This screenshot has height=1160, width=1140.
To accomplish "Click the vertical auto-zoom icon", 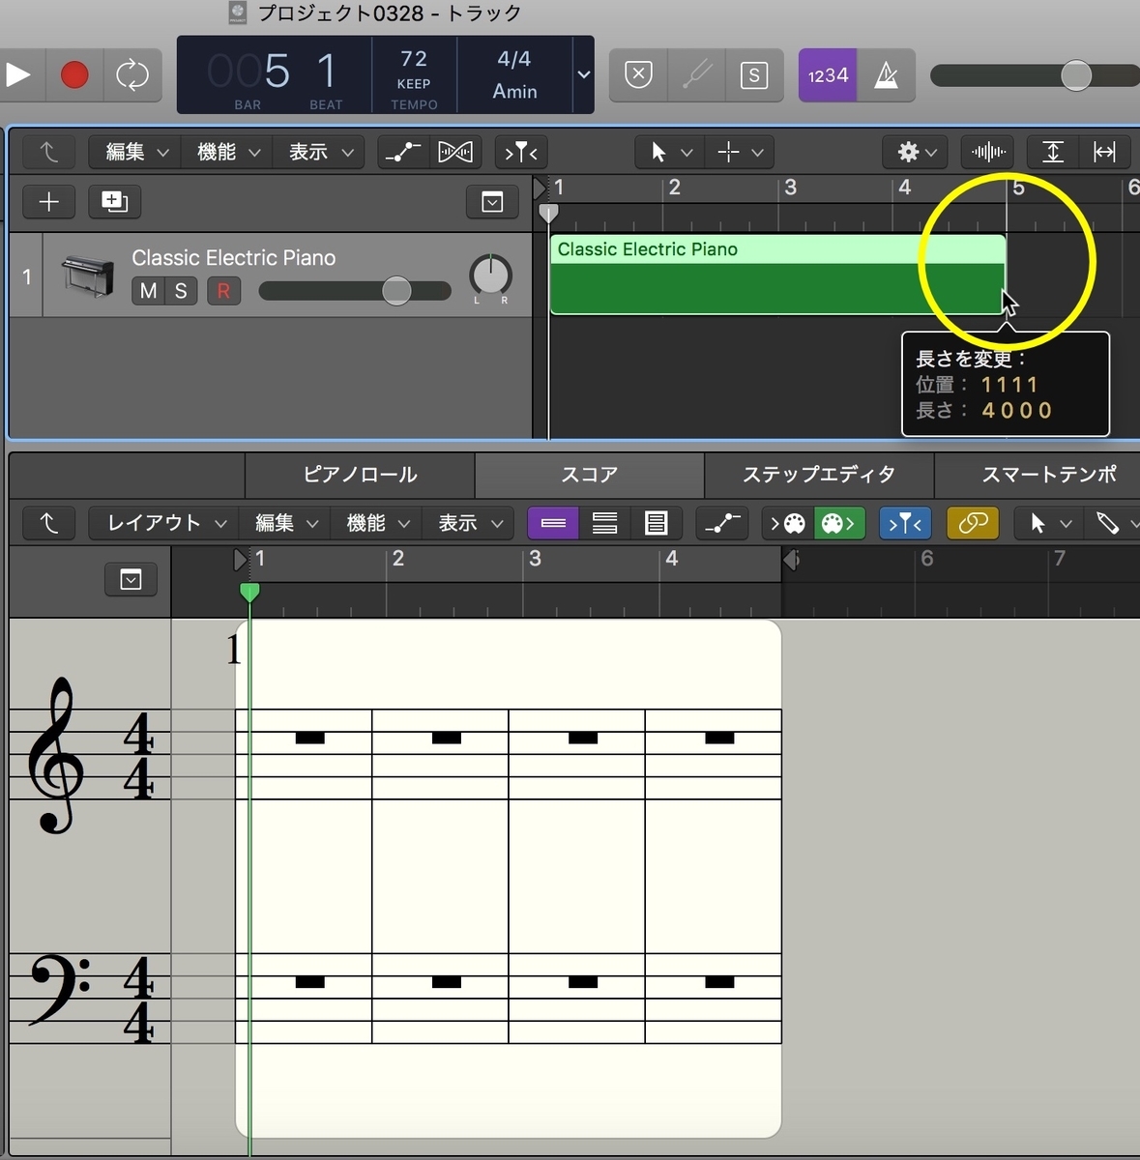I will (x=1052, y=152).
